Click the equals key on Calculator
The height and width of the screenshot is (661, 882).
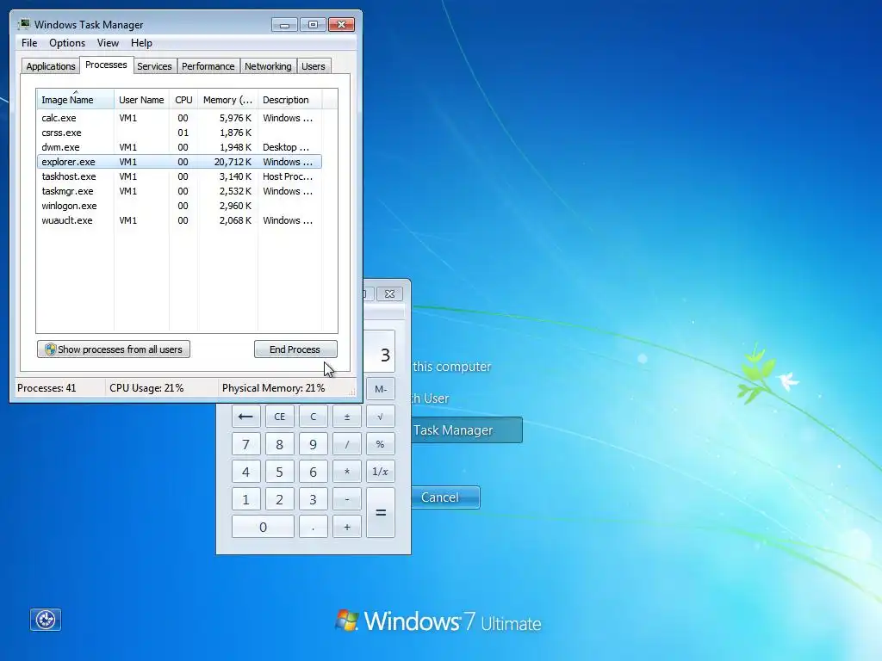(380, 513)
